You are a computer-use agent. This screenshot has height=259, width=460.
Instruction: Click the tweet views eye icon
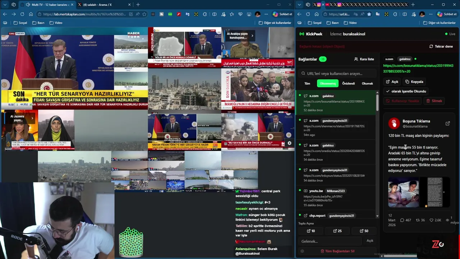pos(447,220)
